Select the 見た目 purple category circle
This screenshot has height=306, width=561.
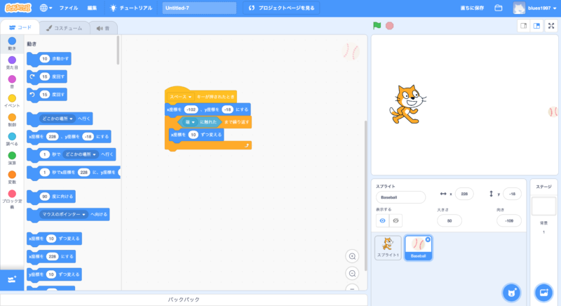coord(12,60)
